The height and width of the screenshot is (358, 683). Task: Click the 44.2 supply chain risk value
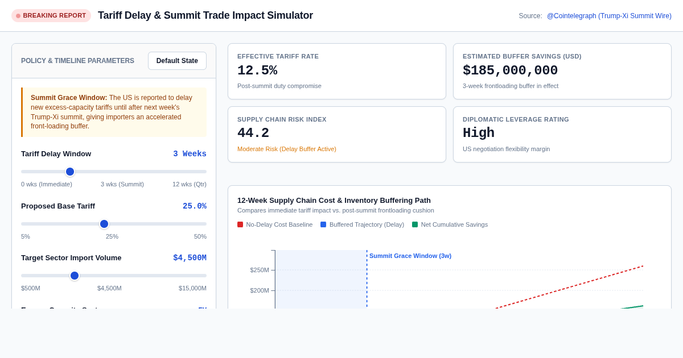[x=253, y=134]
